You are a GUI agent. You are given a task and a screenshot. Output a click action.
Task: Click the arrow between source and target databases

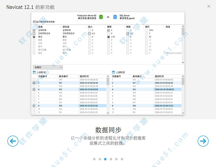click(108, 17)
